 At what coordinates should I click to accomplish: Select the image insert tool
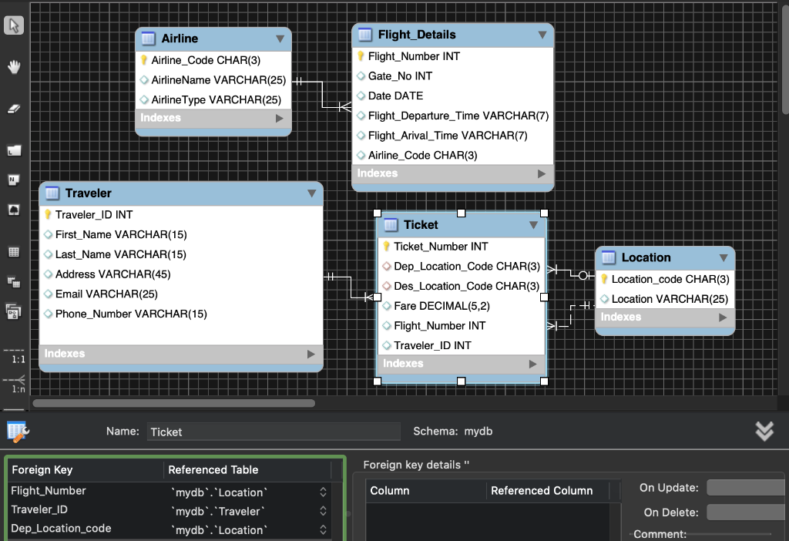click(14, 210)
